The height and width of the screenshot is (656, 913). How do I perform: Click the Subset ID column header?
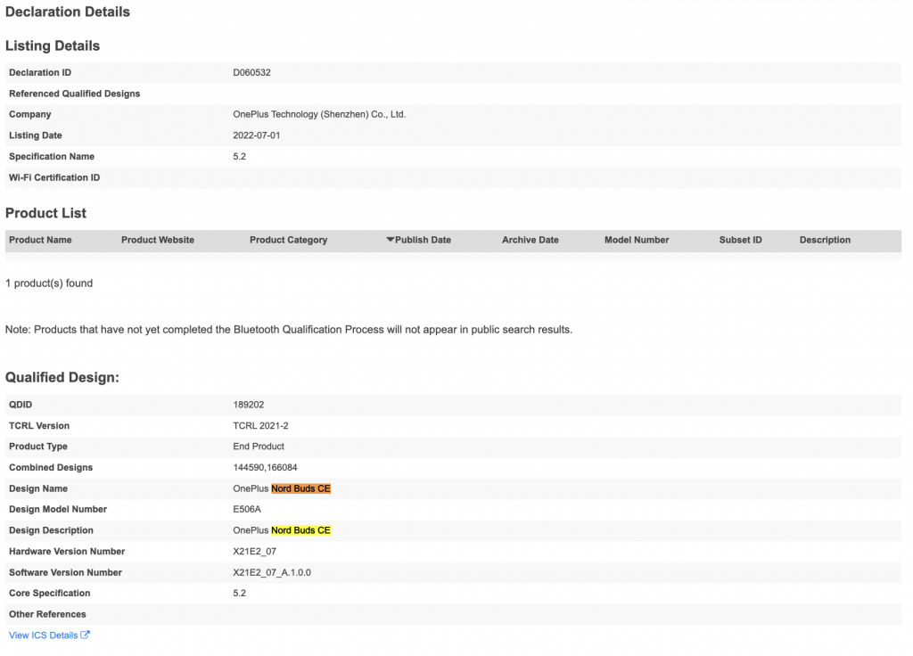click(741, 240)
